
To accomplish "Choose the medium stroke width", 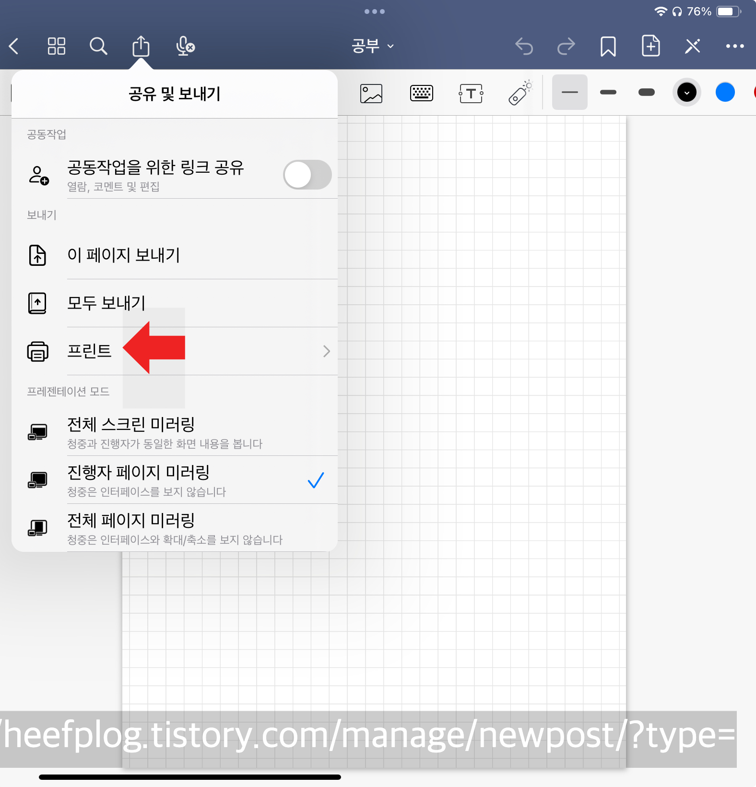I will point(608,92).
